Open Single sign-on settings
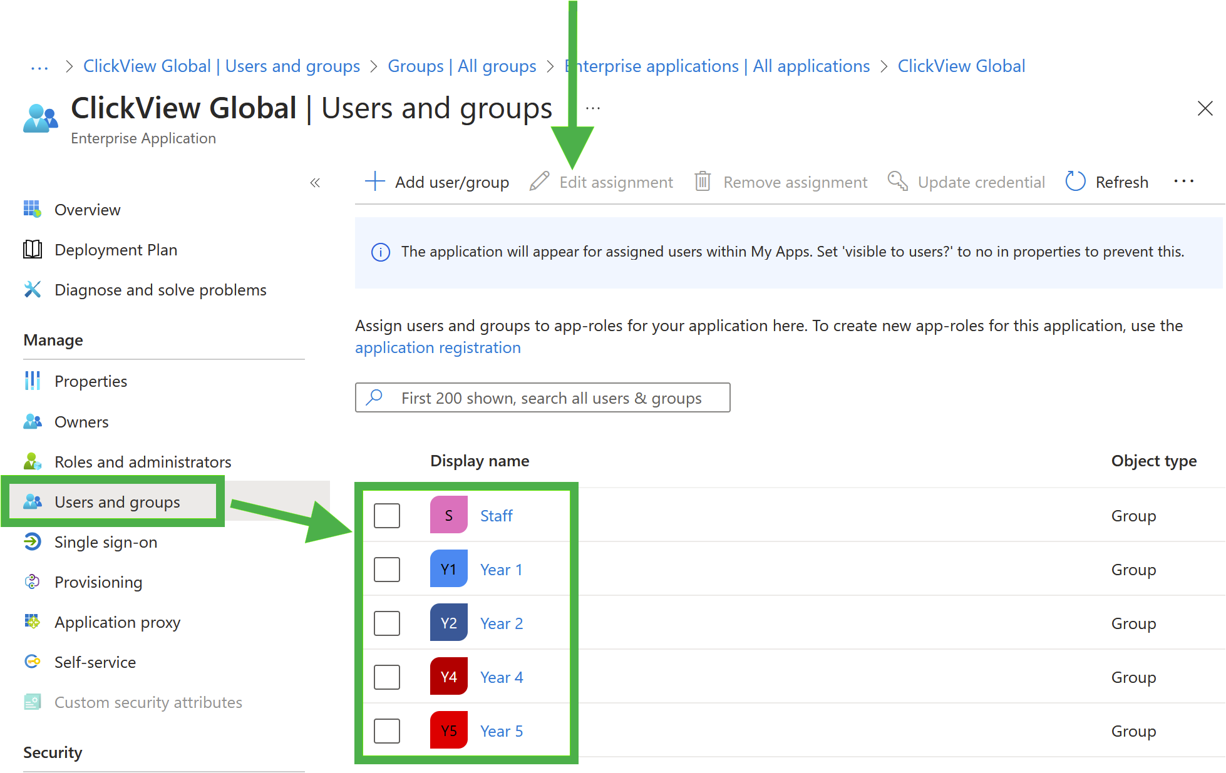Image resolution: width=1226 pixels, height=773 pixels. (106, 542)
